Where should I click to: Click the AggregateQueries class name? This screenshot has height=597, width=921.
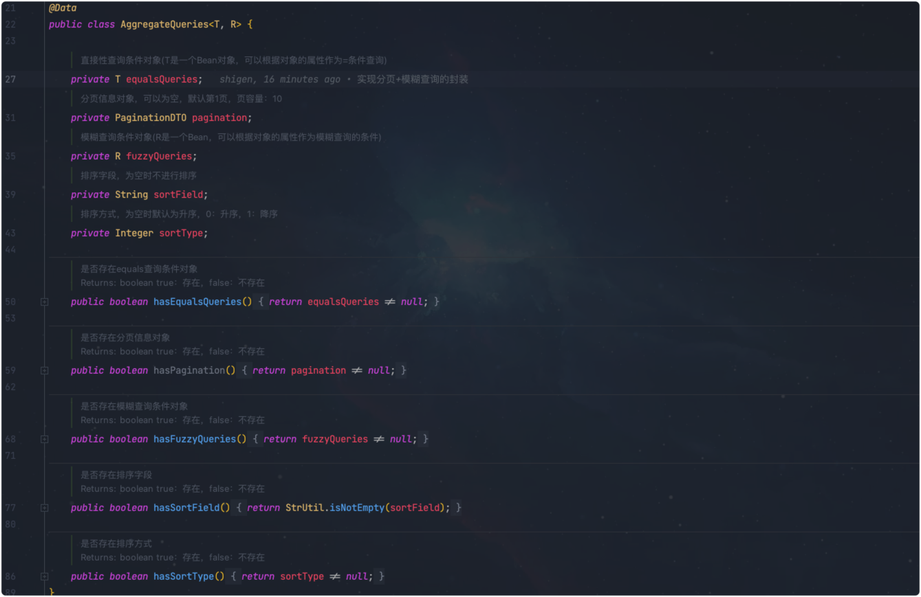[x=164, y=25]
